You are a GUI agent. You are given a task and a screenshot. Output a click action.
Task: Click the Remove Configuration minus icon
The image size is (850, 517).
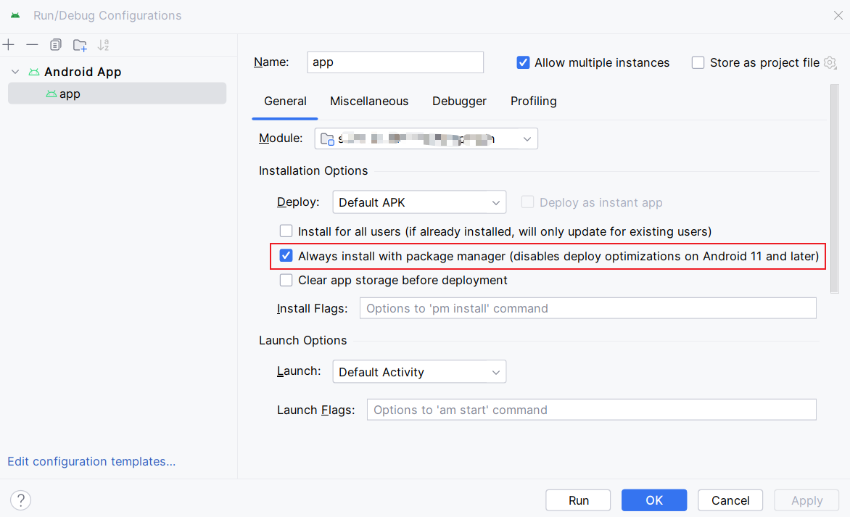tap(32, 45)
